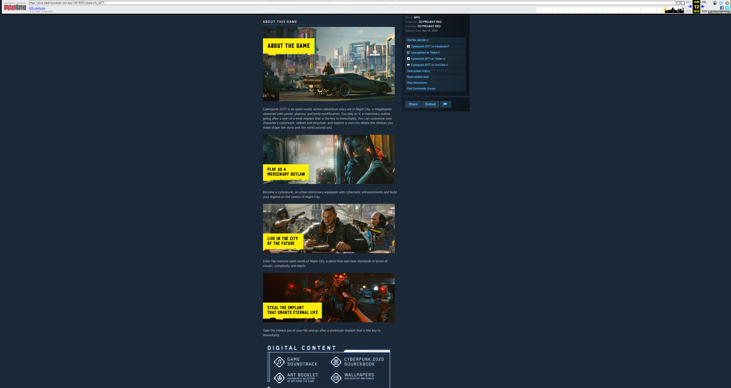Click the CD PROJEKT RED developer link

pyautogui.click(x=430, y=22)
